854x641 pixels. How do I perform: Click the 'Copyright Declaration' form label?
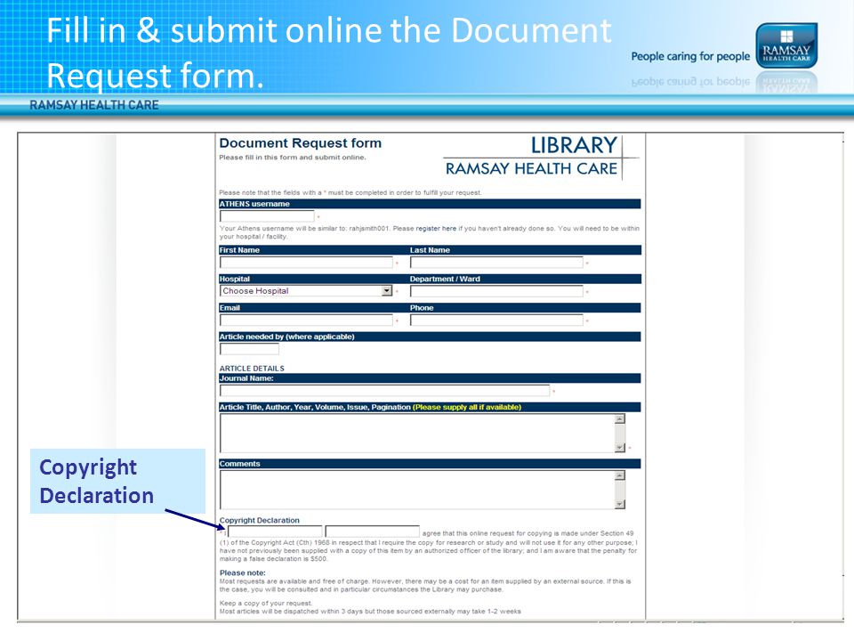click(x=259, y=521)
